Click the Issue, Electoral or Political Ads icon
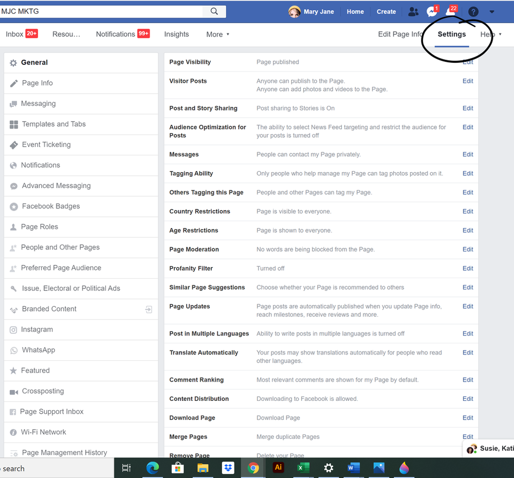514x478 pixels. coord(13,289)
